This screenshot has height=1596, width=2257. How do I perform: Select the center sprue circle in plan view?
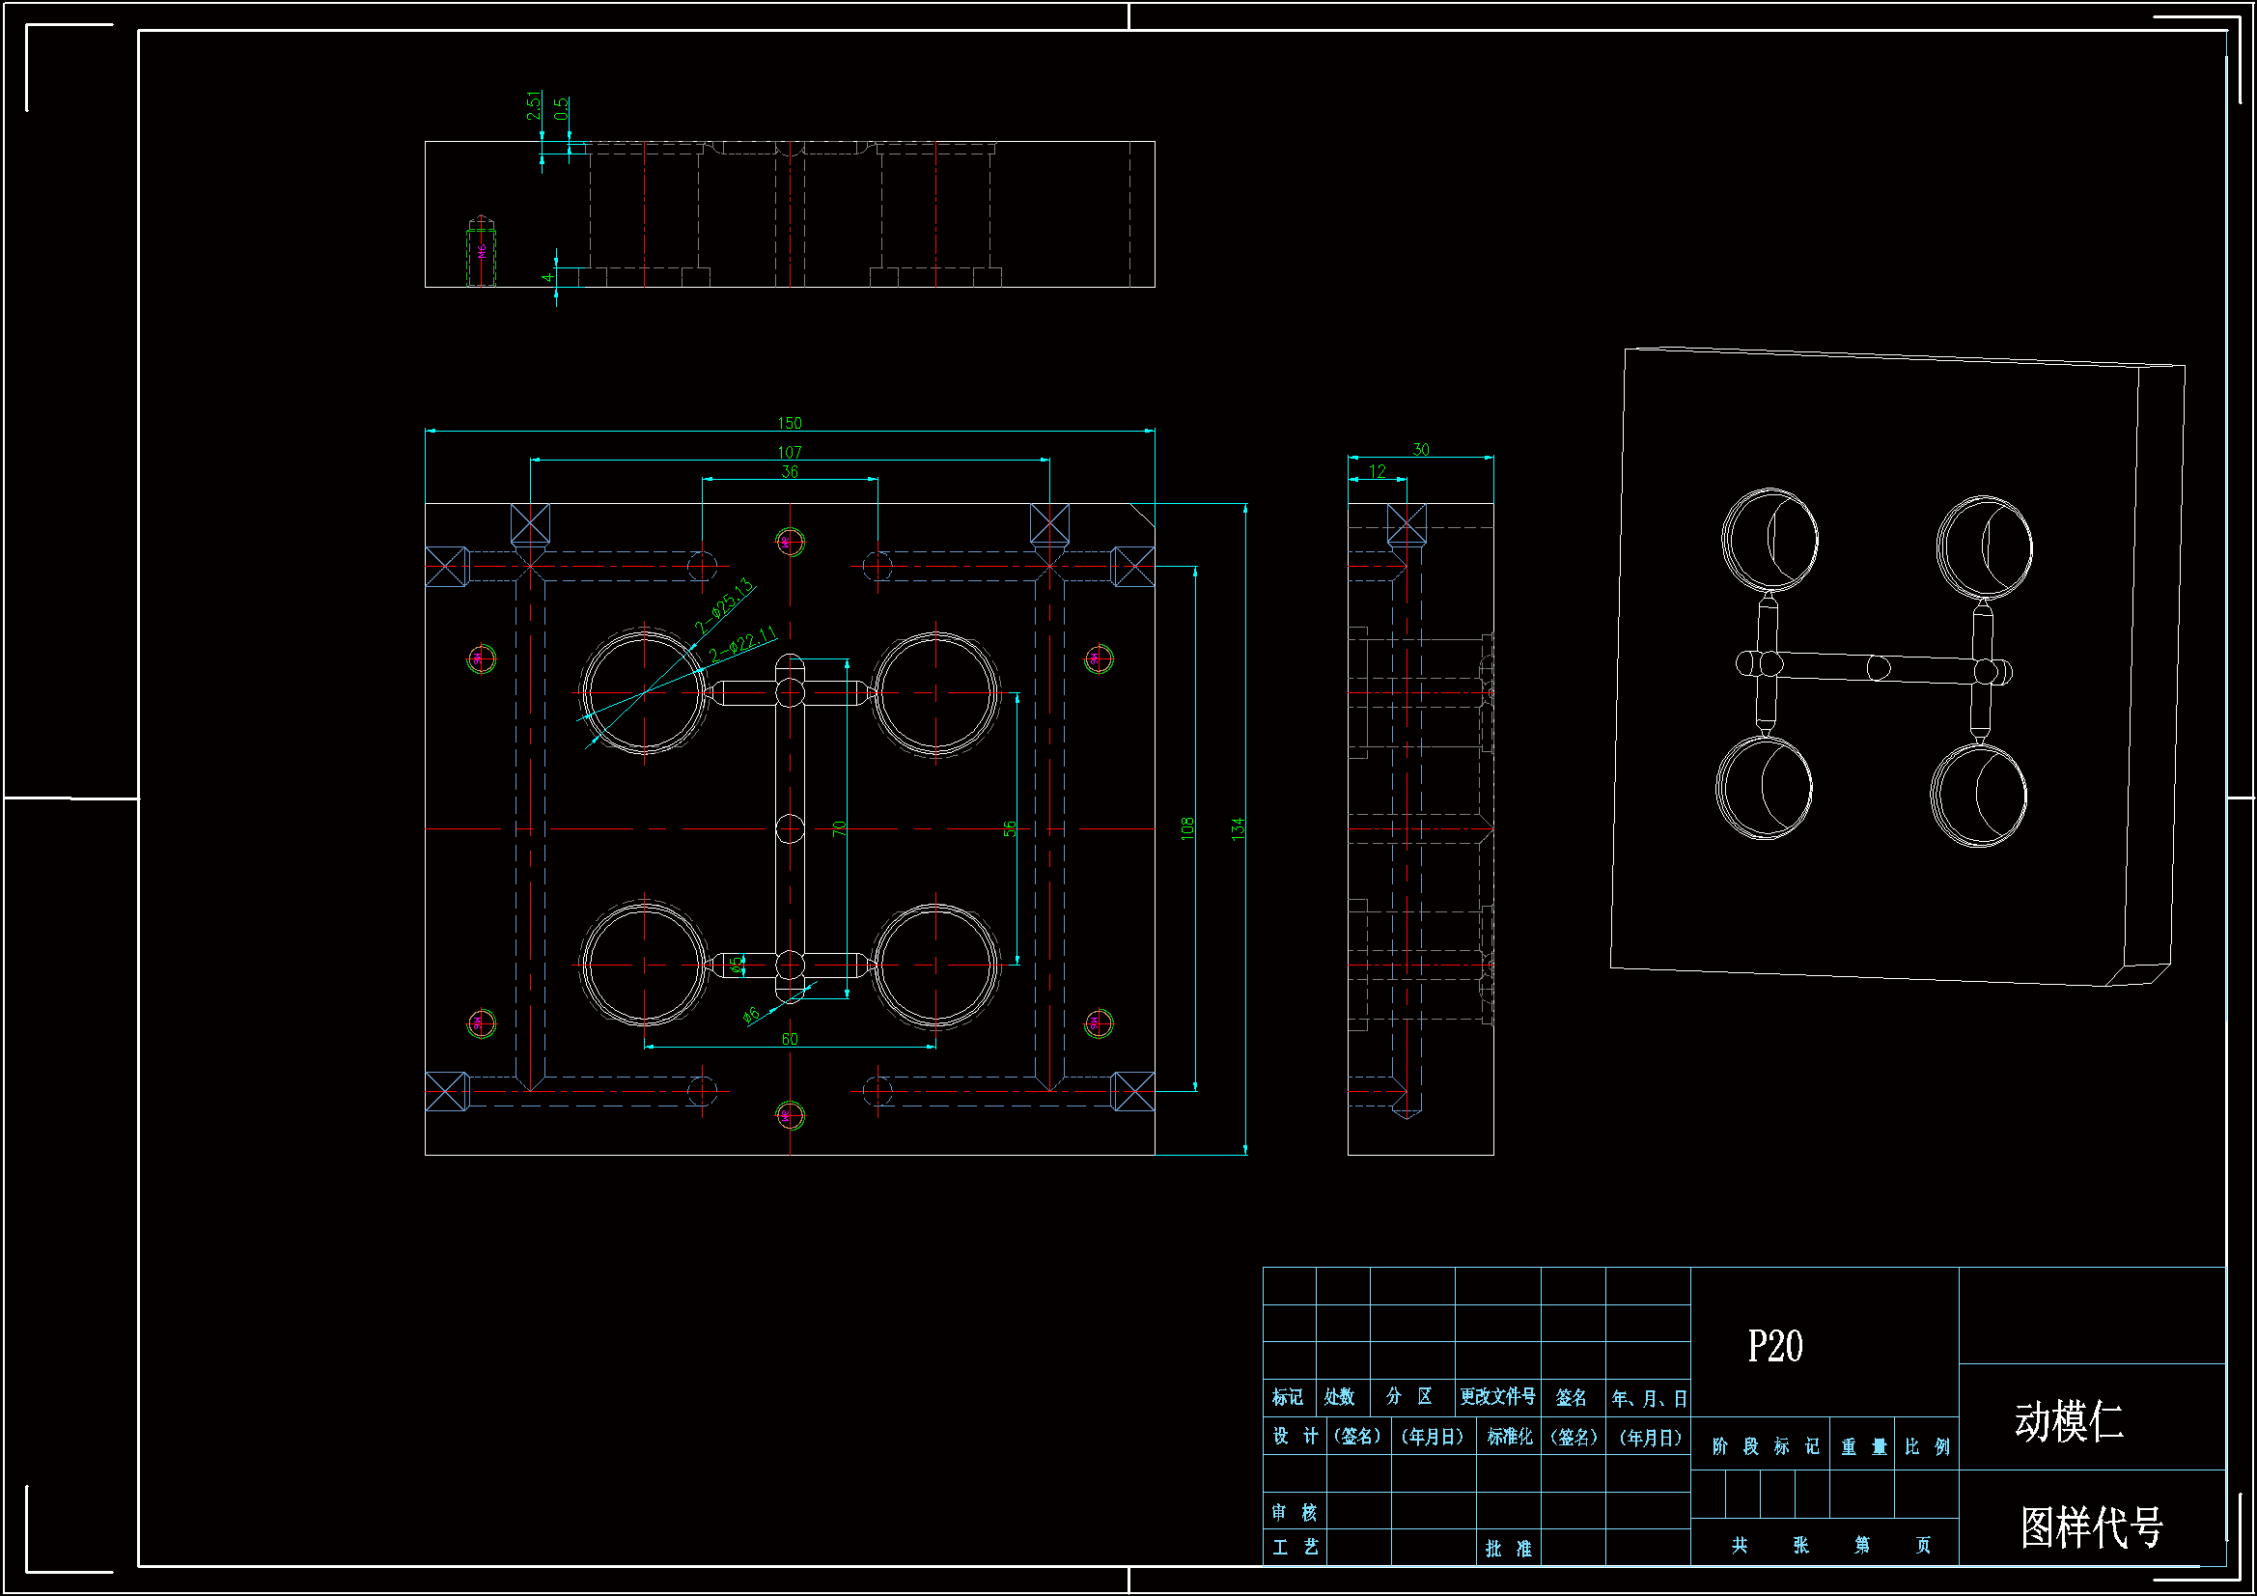pyautogui.click(x=791, y=829)
